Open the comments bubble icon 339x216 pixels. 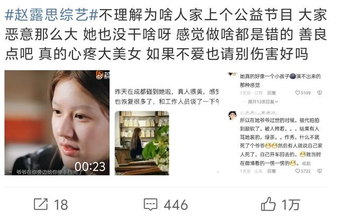150,204
